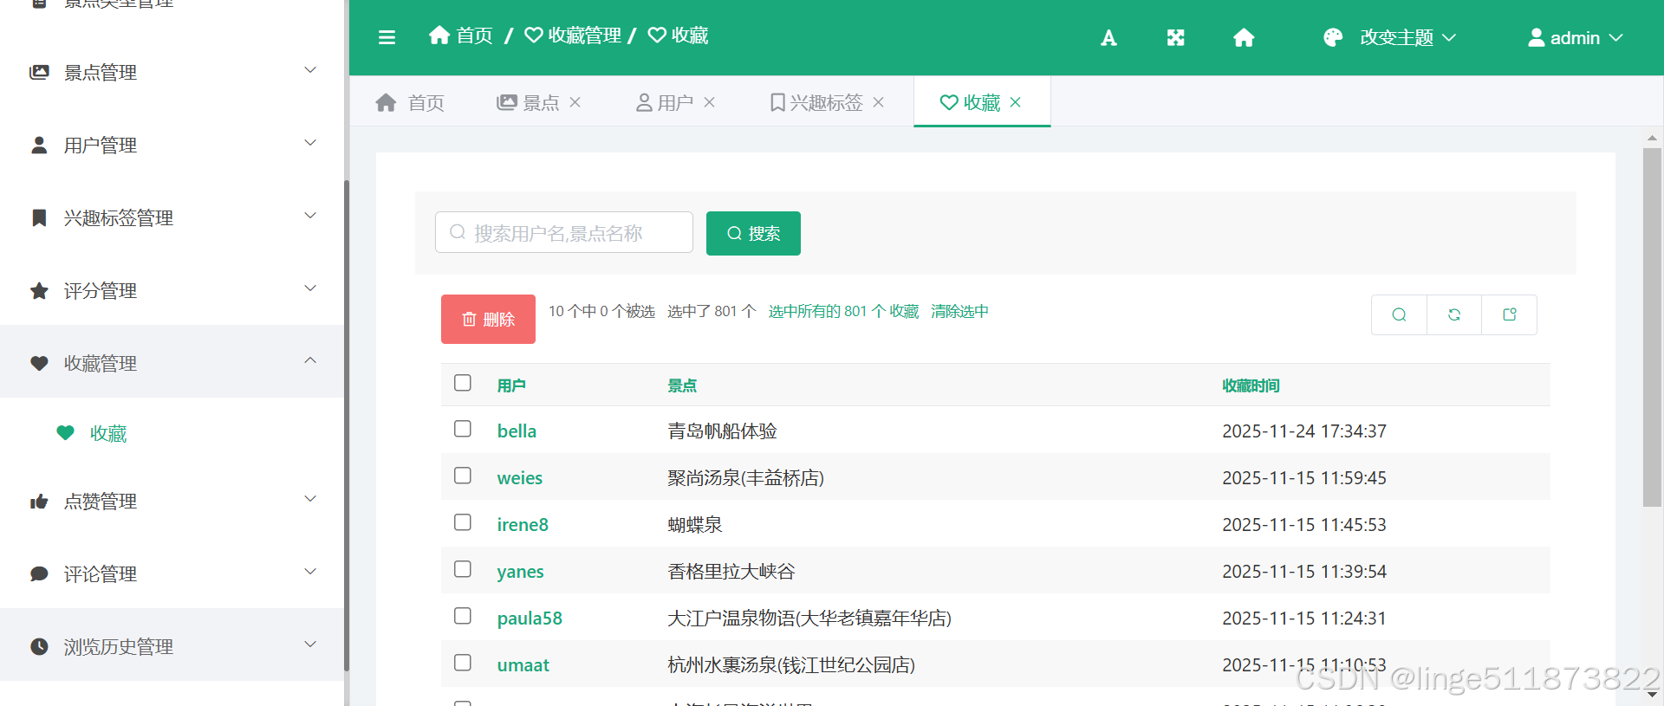Expand the 兴趣标签管理 menu chevron
The height and width of the screenshot is (706, 1664).
[x=310, y=216]
